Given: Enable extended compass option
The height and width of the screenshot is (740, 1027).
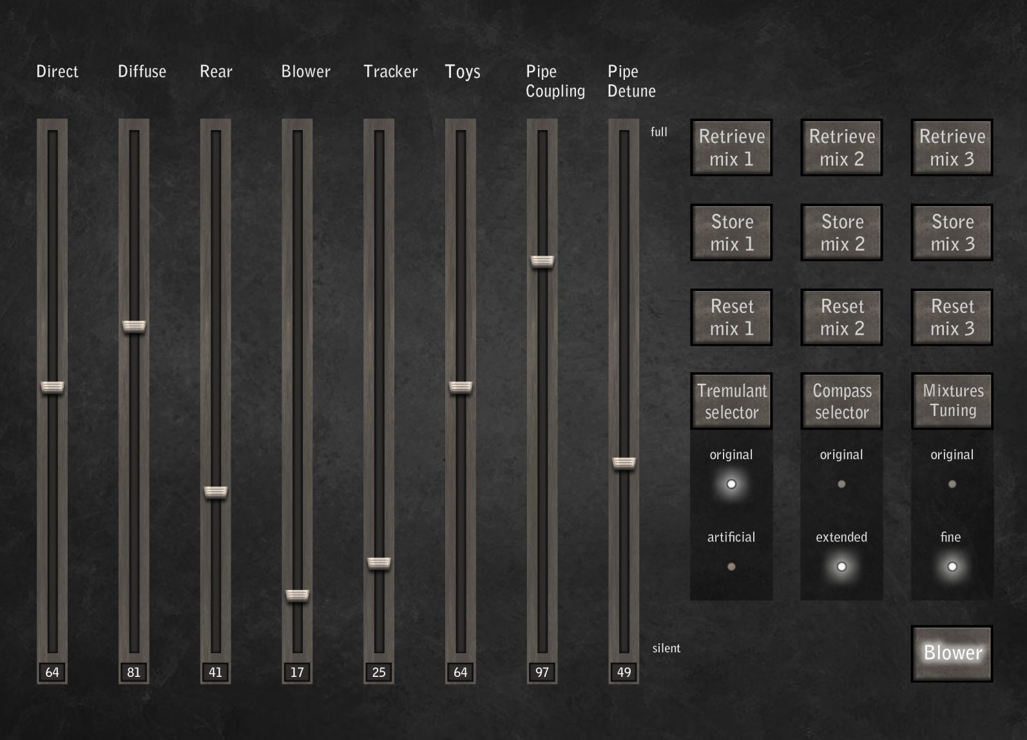Looking at the screenshot, I should (x=841, y=567).
